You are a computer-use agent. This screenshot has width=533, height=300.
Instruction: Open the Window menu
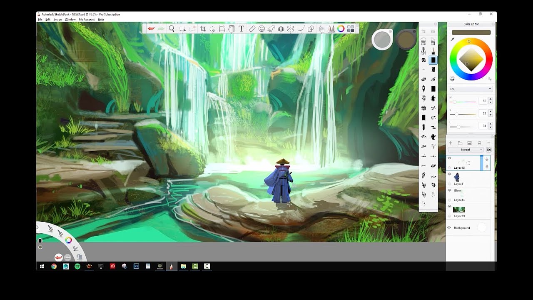pos(70,19)
